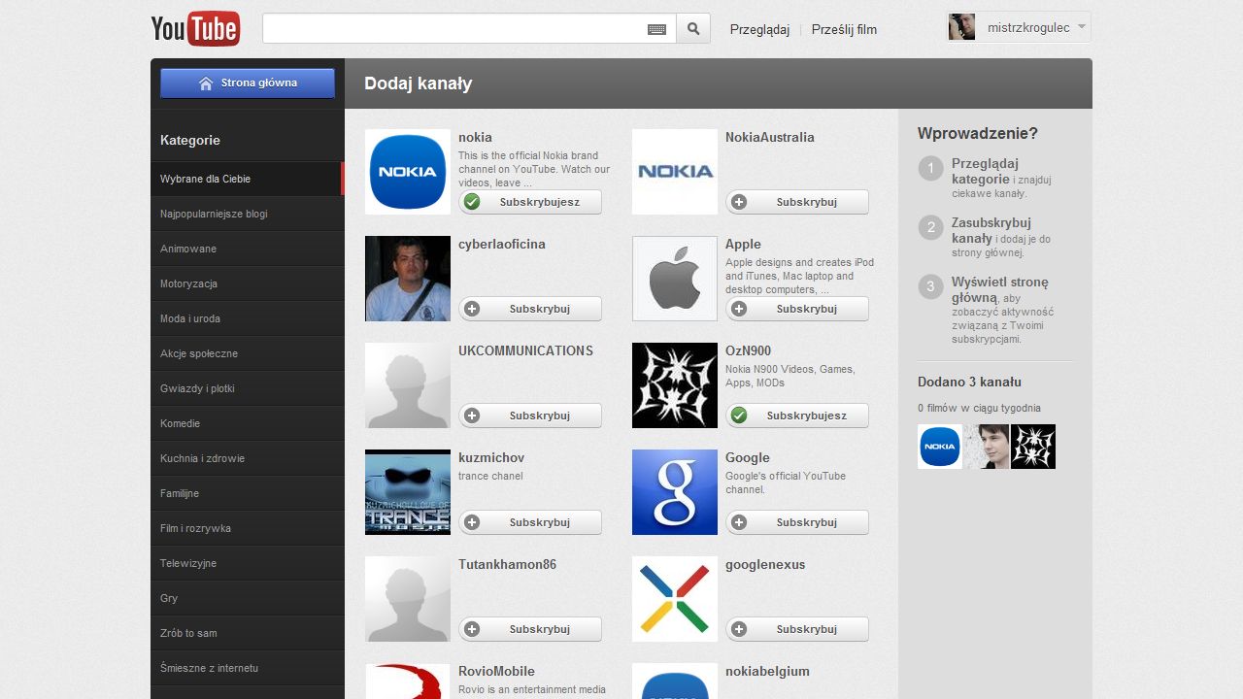Open the Przeglądaj link
The height and width of the screenshot is (699, 1243).
click(x=759, y=29)
